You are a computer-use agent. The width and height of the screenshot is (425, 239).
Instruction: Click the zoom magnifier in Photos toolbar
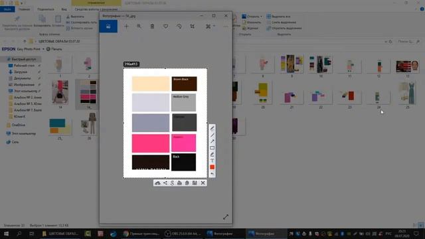coord(139,27)
